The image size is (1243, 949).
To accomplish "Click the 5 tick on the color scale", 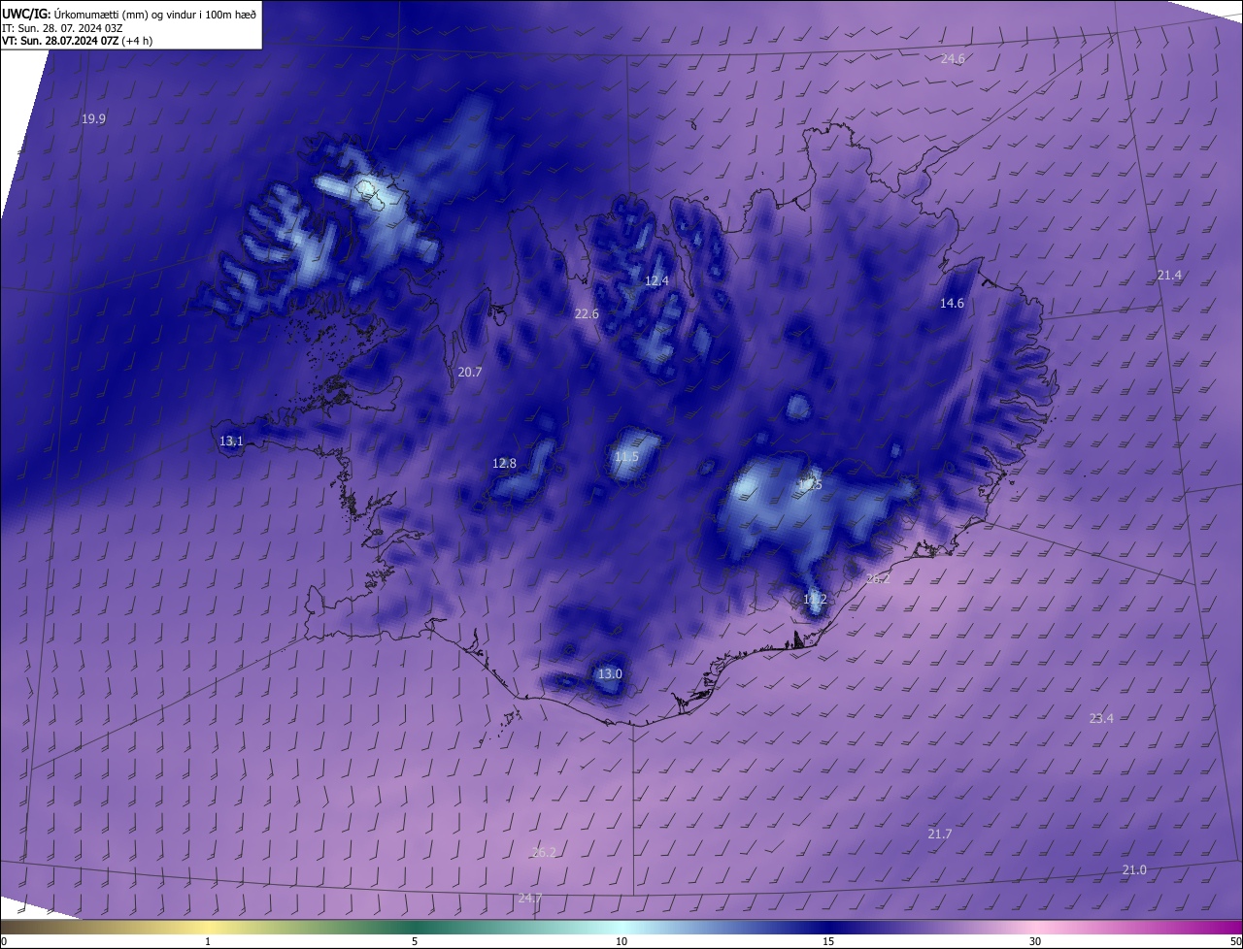I will (415, 941).
